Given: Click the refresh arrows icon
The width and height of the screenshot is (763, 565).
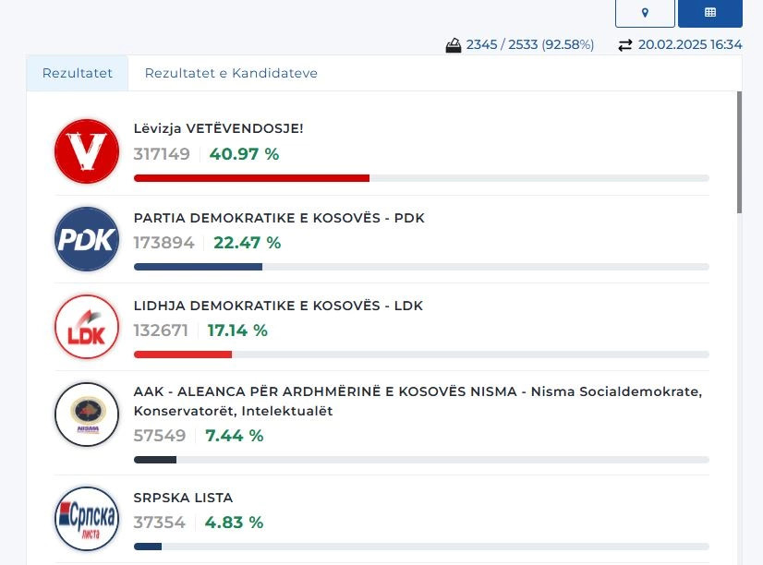Looking at the screenshot, I should [625, 45].
